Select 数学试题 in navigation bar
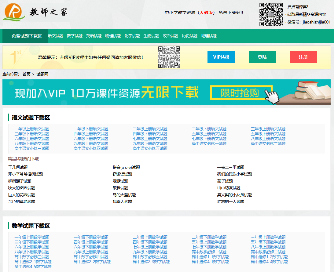Screen dimensions: 334x272 pyautogui.click(x=75, y=36)
